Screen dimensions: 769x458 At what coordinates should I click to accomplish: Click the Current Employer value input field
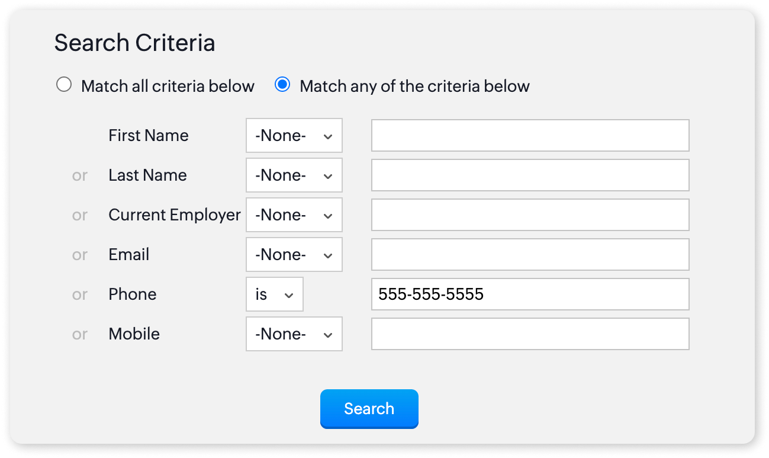[530, 215]
